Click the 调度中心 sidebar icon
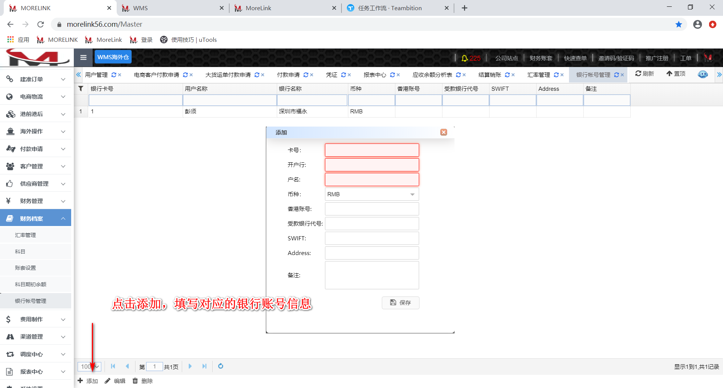Image resolution: width=723 pixels, height=388 pixels. click(x=10, y=354)
